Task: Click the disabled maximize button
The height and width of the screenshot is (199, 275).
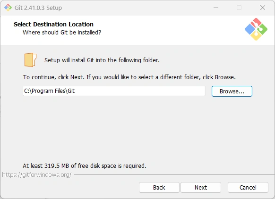Action: click(x=239, y=8)
